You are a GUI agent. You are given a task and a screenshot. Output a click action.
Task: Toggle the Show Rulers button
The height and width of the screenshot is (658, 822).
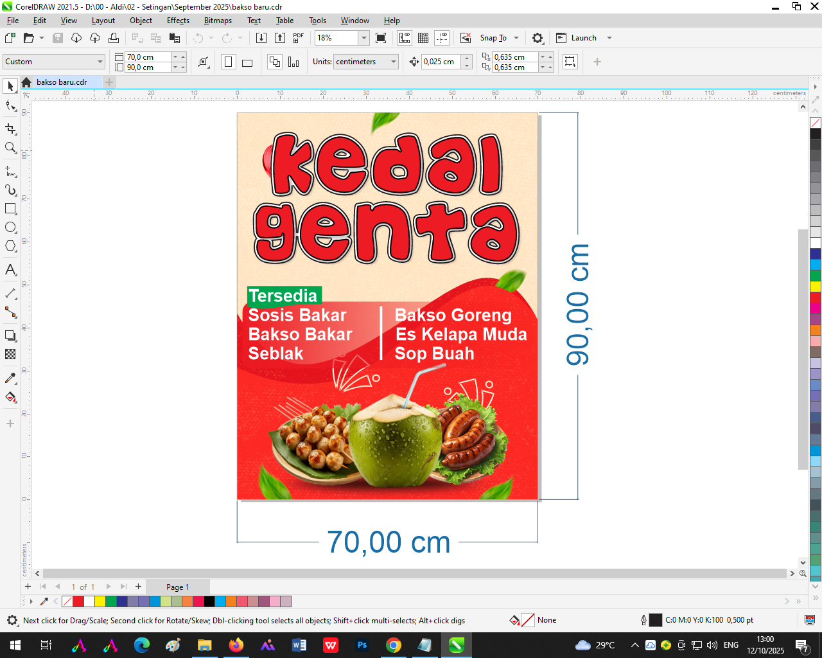(405, 38)
